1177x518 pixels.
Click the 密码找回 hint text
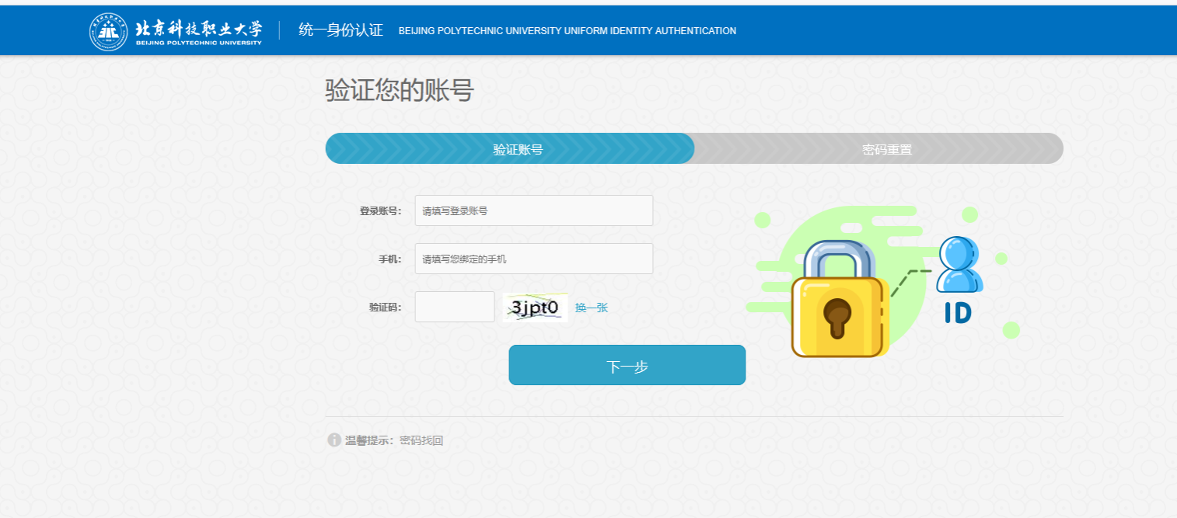[x=421, y=440]
